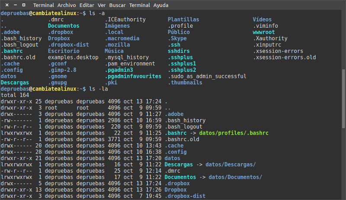Click the '.mozilla' folder name

tap(117, 45)
